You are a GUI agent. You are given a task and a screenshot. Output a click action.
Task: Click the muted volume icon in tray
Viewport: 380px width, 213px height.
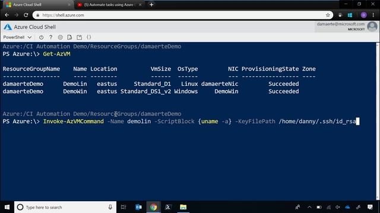tap(338, 207)
